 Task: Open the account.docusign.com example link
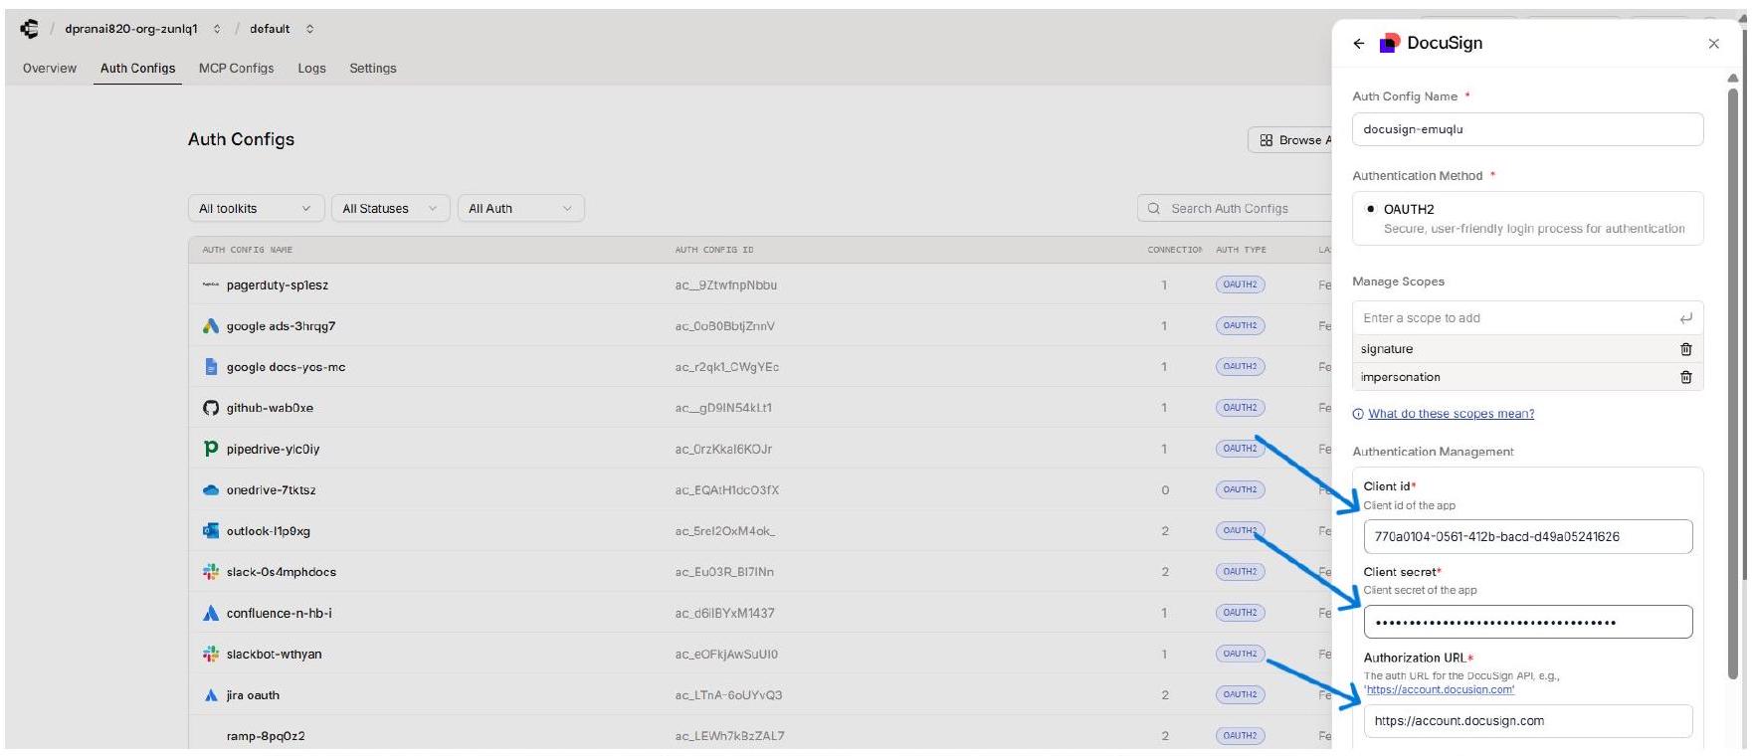[1440, 689]
